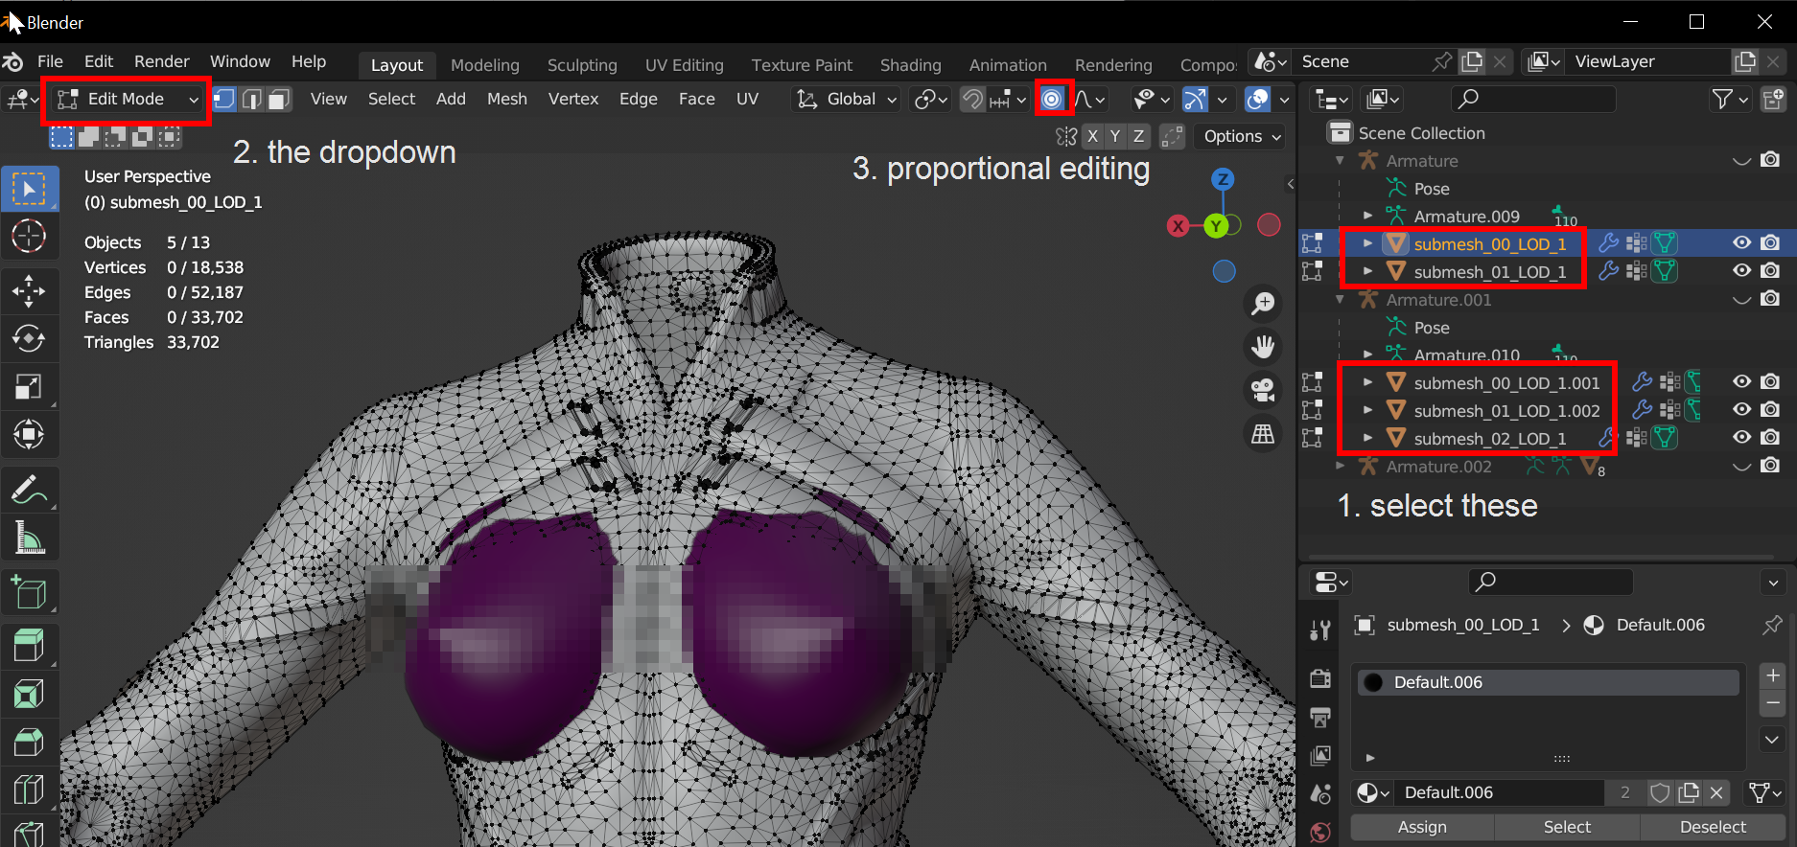Expand the Armature.002 tree item
This screenshot has height=847, width=1797.
click(x=1341, y=467)
